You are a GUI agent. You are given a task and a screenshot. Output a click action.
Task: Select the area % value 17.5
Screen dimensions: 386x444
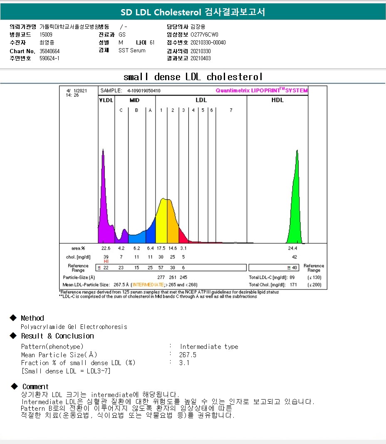pos(161,248)
